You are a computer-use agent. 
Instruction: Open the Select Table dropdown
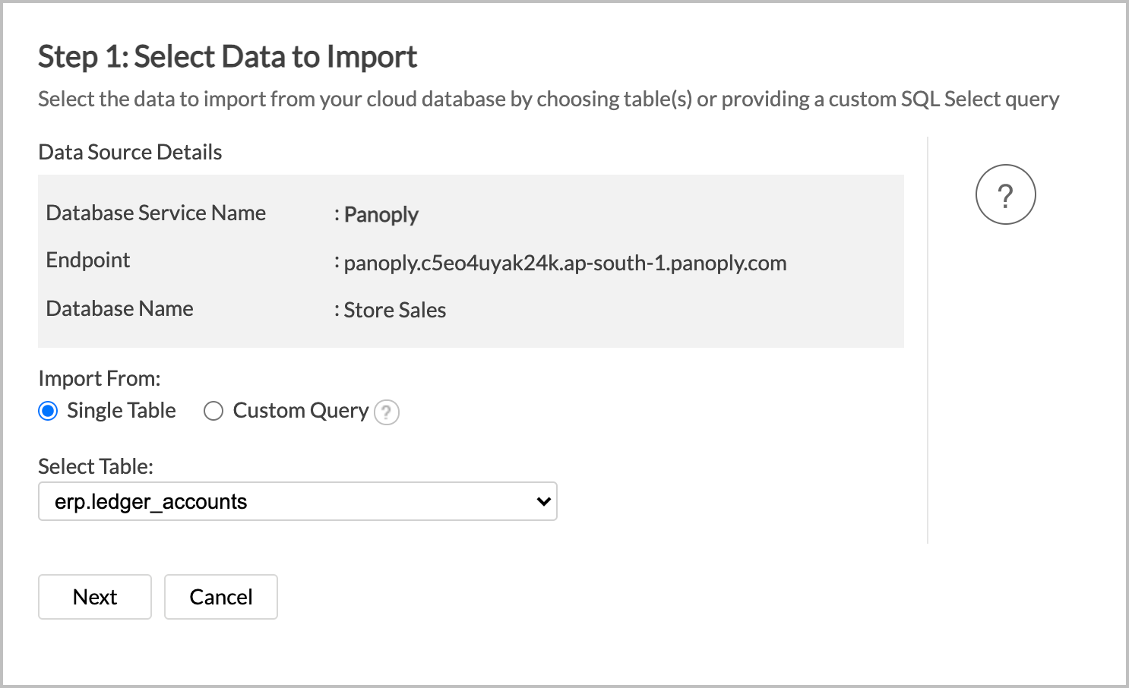point(296,501)
